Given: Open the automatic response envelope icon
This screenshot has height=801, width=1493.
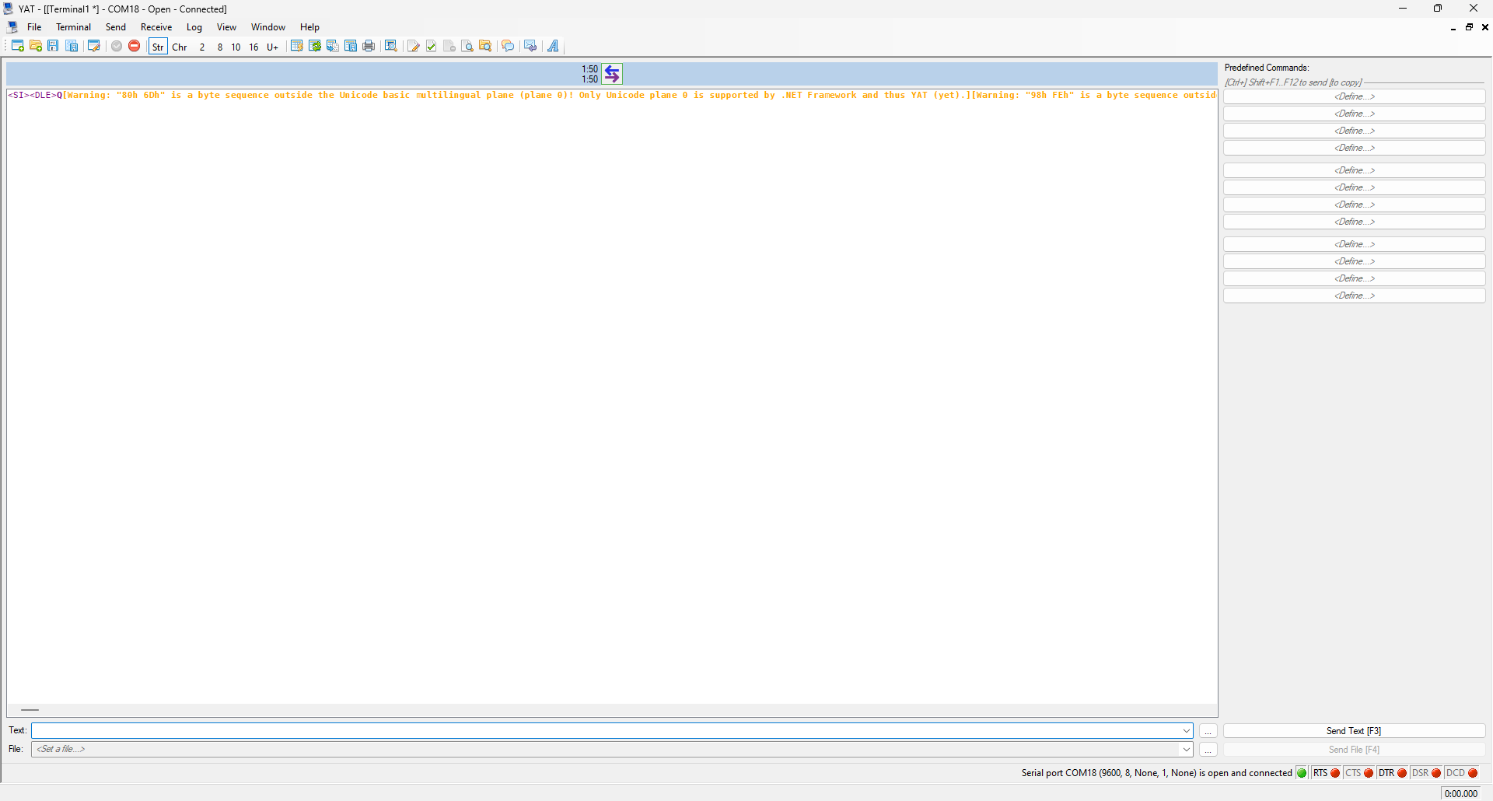Looking at the screenshot, I should pos(530,46).
